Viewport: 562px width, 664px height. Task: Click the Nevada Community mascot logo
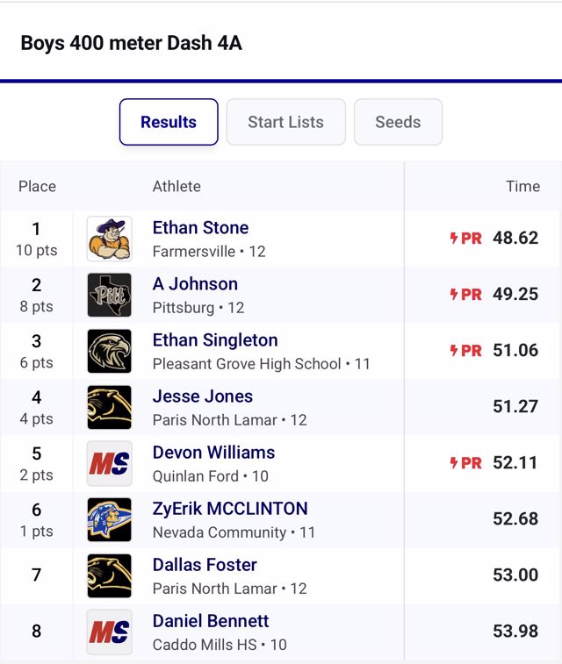pos(110,519)
